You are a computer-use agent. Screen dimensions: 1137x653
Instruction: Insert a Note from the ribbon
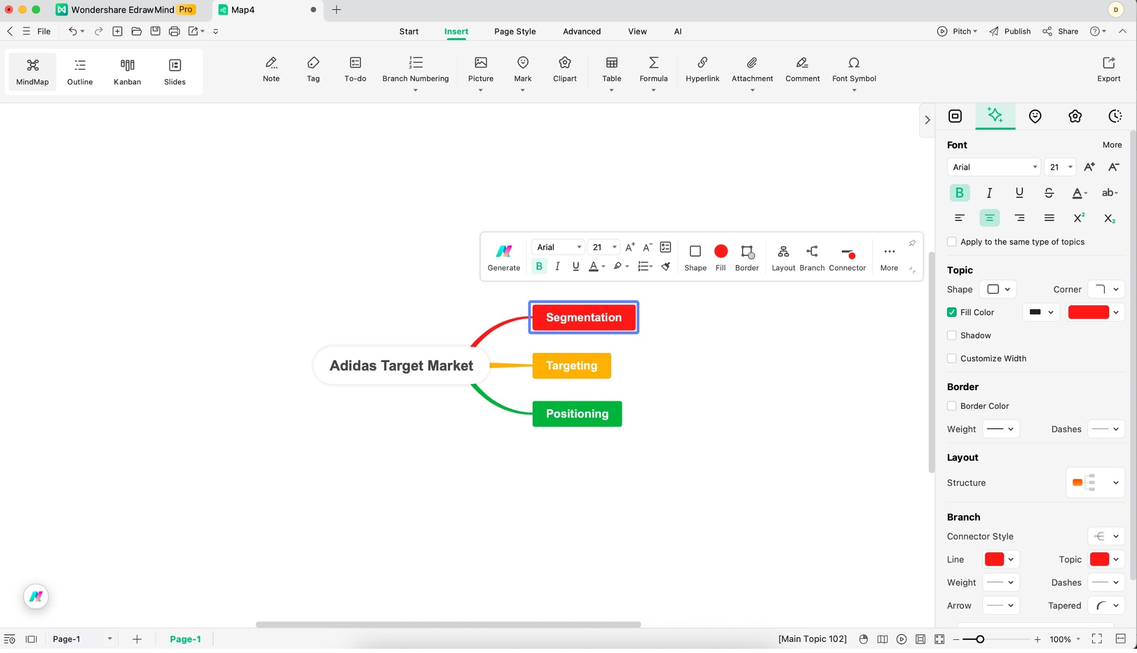[x=271, y=69]
